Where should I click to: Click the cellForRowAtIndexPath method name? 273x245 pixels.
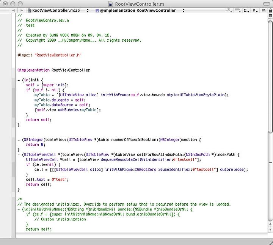[160, 154]
